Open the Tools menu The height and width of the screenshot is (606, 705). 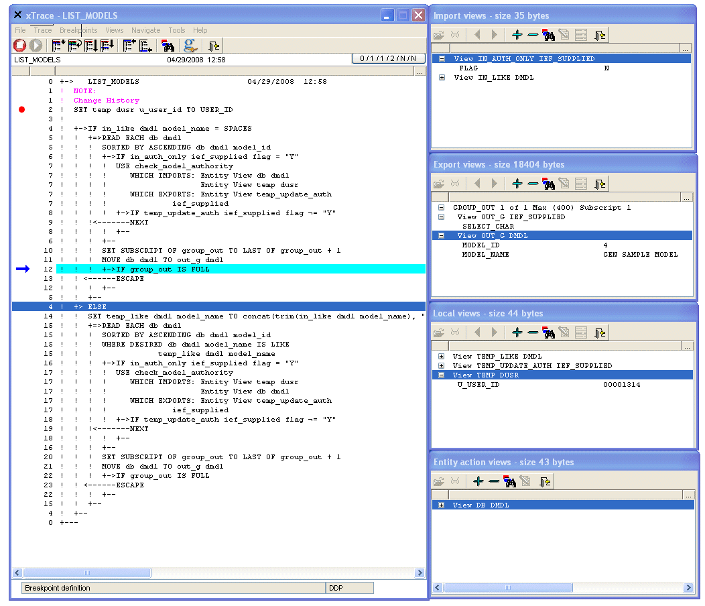[x=177, y=30]
